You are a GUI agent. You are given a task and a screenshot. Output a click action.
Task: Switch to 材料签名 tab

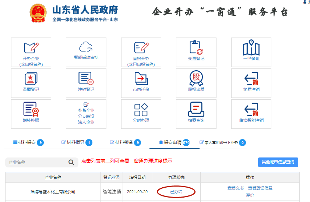(125, 142)
